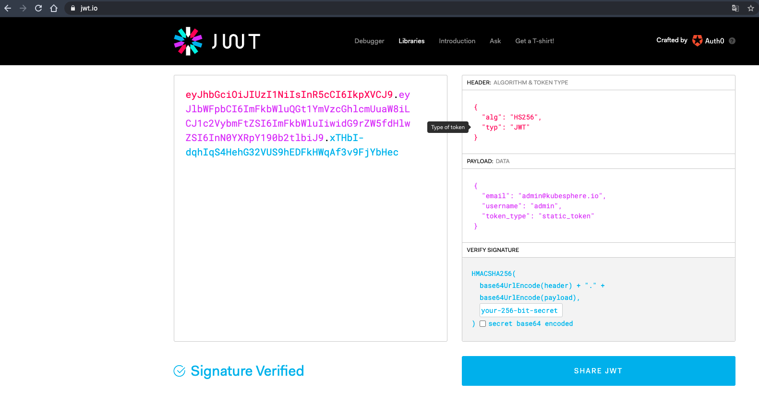Click the lock icon in the address bar

[73, 8]
